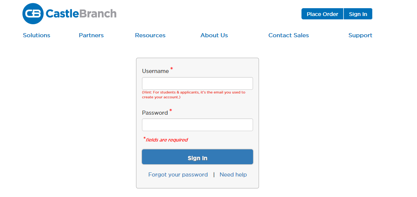Open the Partners menu item
Screen dimensions: 417x197
pos(91,35)
